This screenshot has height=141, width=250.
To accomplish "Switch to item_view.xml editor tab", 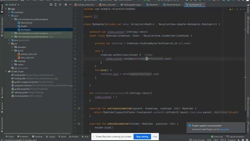I will [x=107, y=5].
